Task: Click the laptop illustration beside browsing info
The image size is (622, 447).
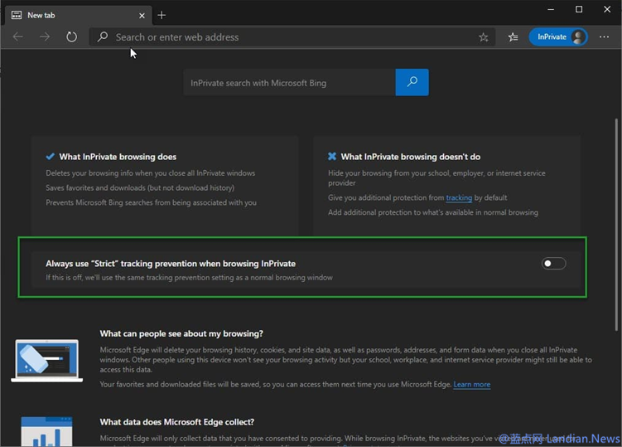Action: click(x=46, y=359)
